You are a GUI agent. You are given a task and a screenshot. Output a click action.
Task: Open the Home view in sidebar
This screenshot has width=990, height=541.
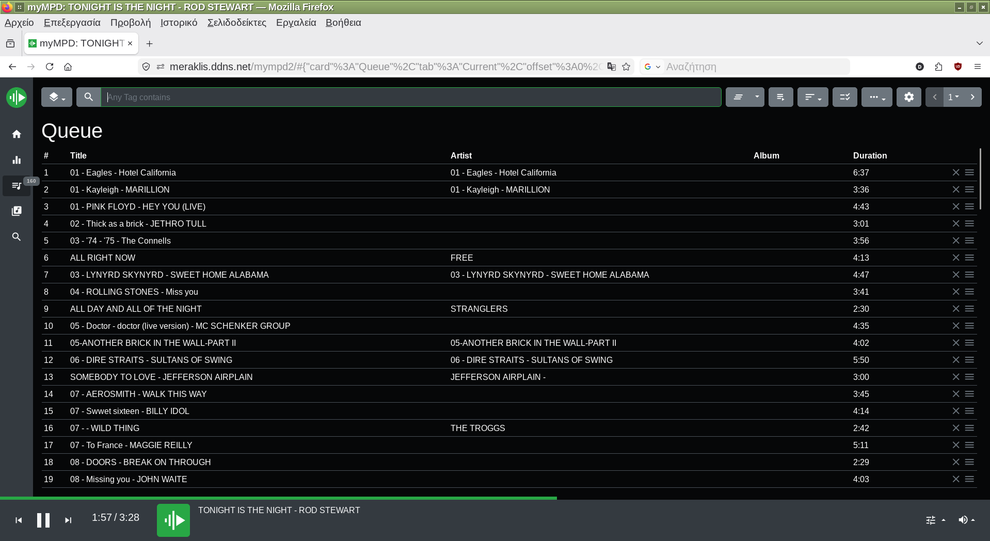[x=17, y=134]
